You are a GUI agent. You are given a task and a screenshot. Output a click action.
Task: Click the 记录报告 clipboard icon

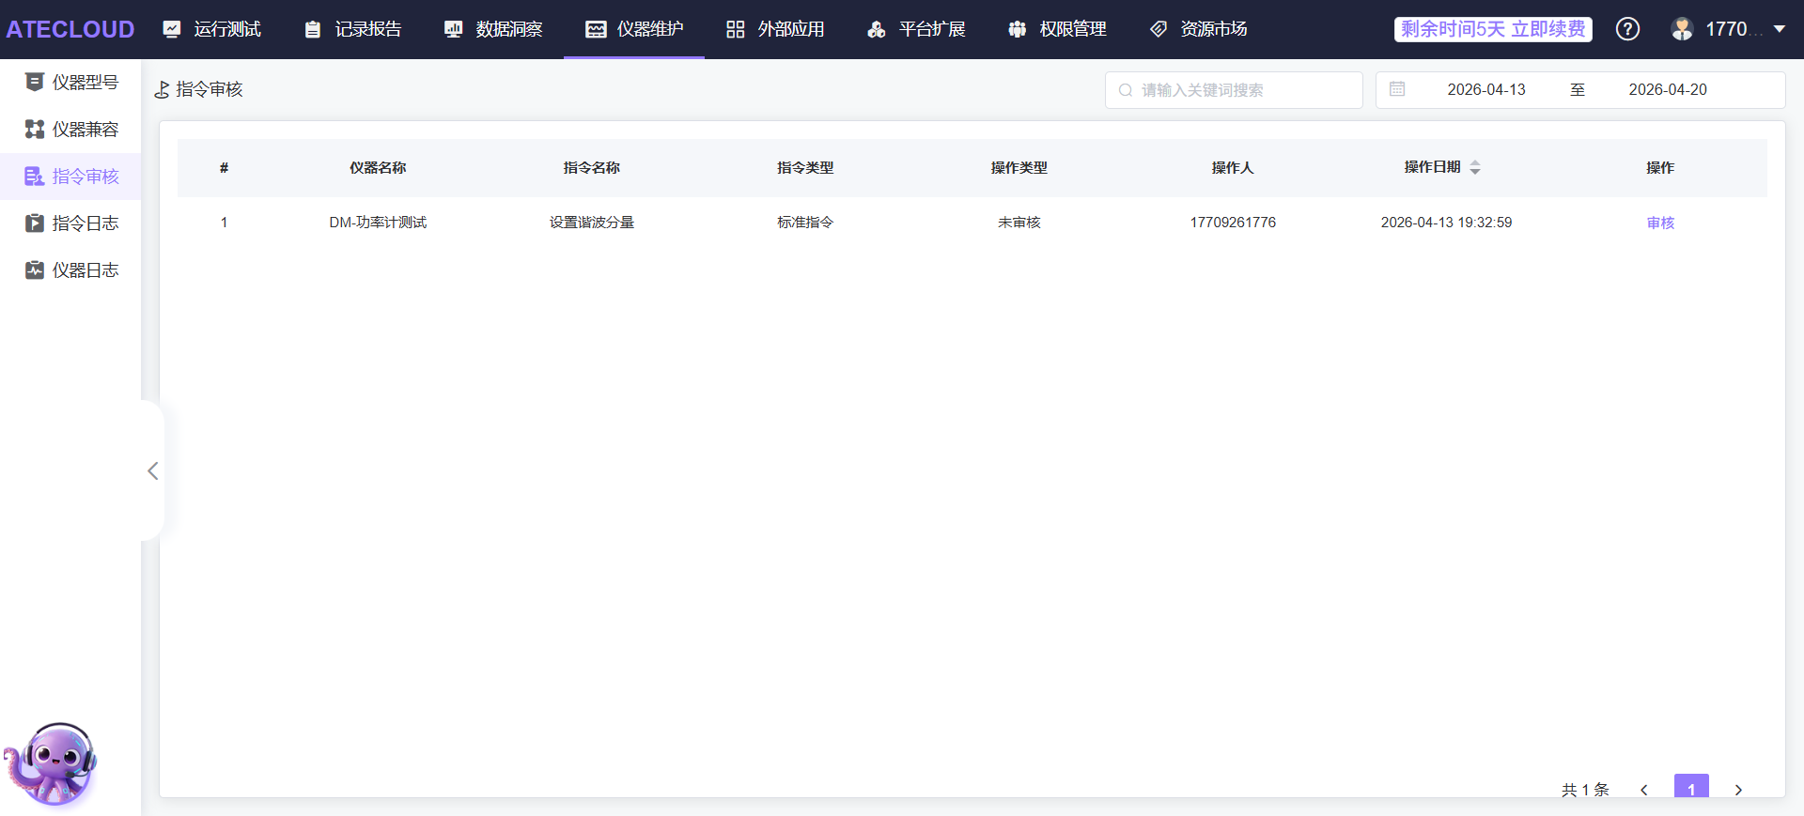(313, 29)
